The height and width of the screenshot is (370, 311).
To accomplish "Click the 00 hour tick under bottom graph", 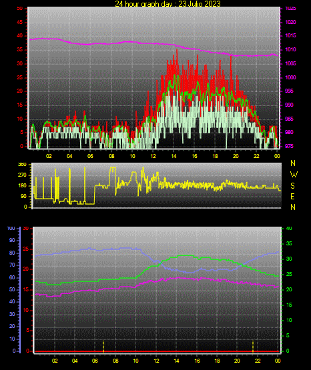I will click(x=278, y=361).
